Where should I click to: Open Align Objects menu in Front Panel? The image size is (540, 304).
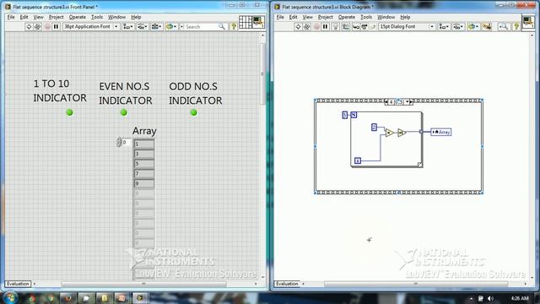coord(128,26)
